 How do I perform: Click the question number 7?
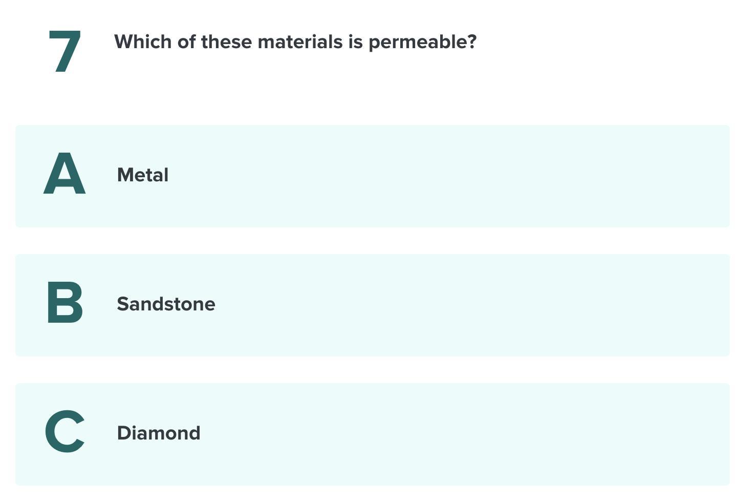(65, 51)
